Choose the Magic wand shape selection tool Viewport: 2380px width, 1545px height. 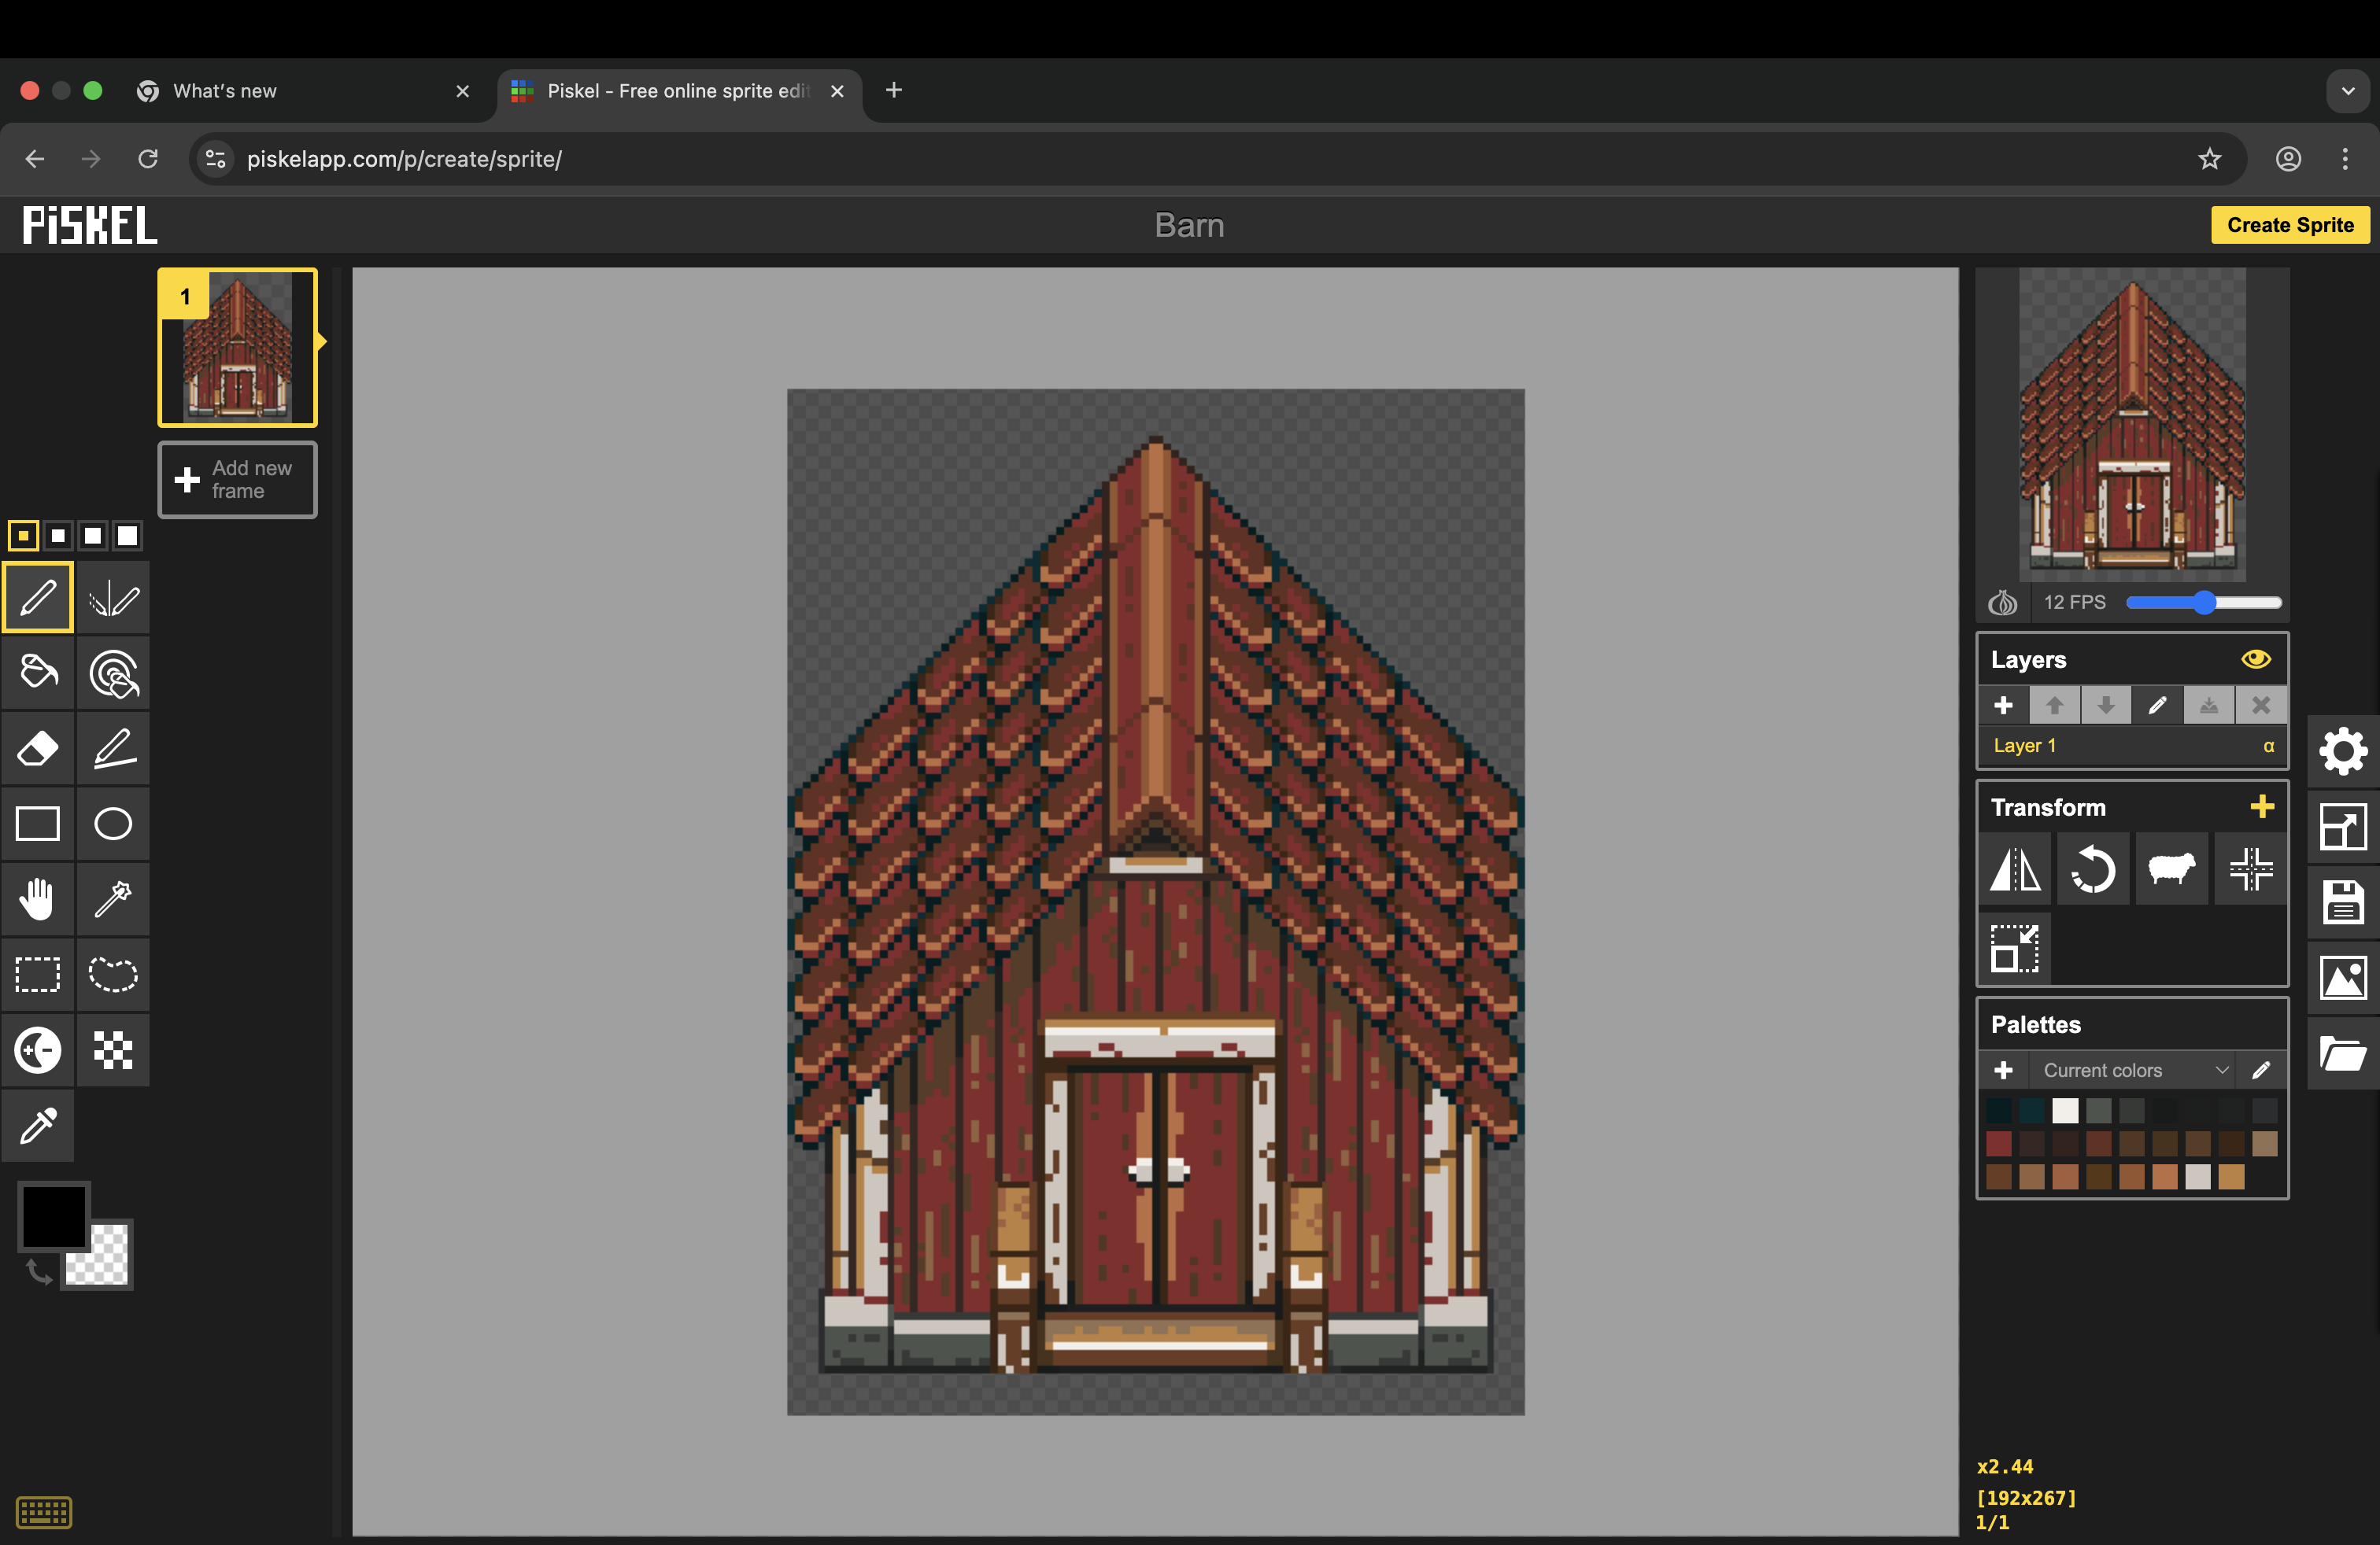click(x=113, y=899)
